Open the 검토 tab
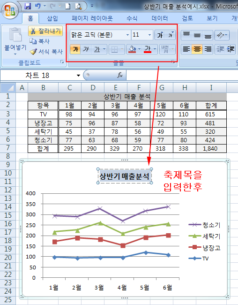The height and width of the screenshot is (305, 238). pyautogui.click(x=187, y=18)
